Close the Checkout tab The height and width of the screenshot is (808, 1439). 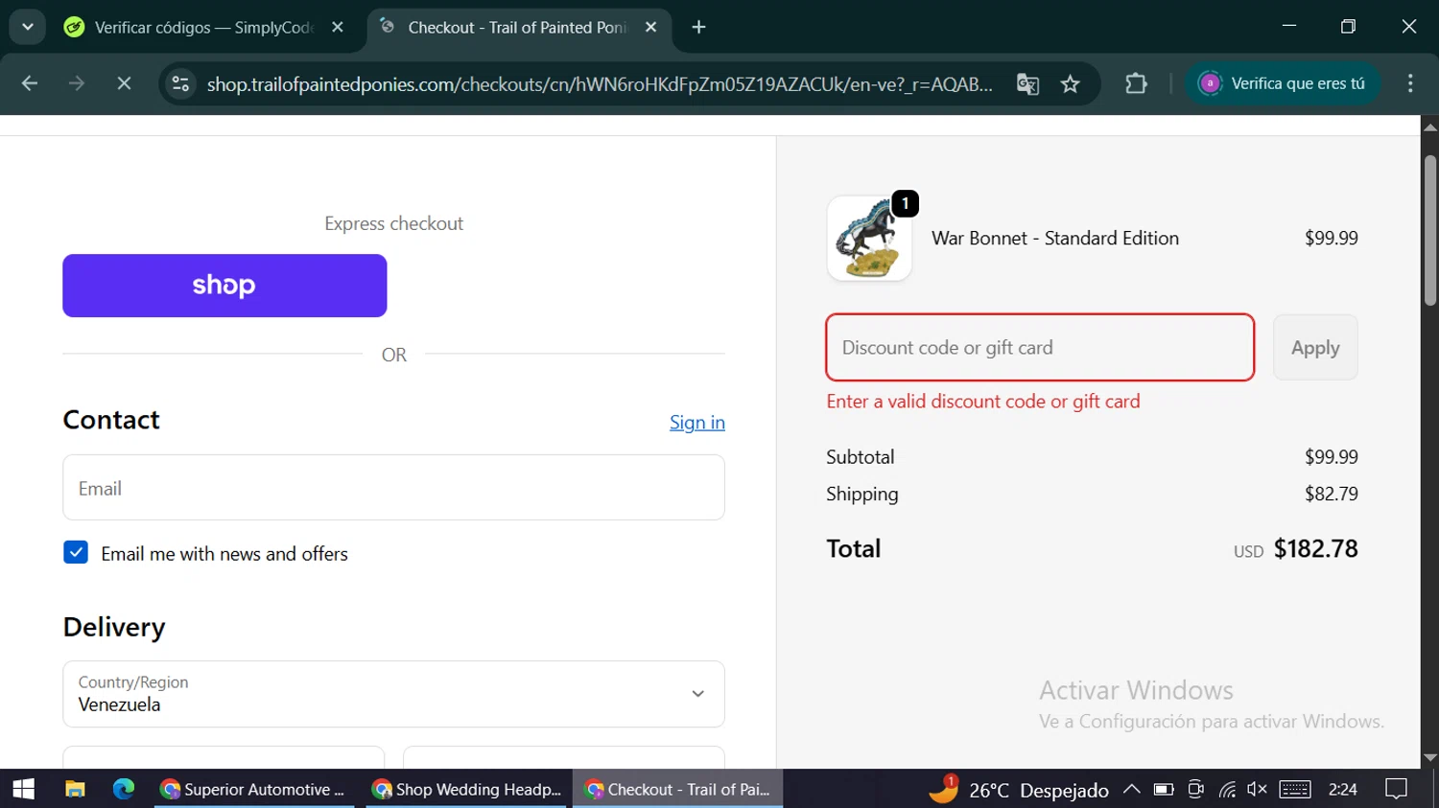651,28
